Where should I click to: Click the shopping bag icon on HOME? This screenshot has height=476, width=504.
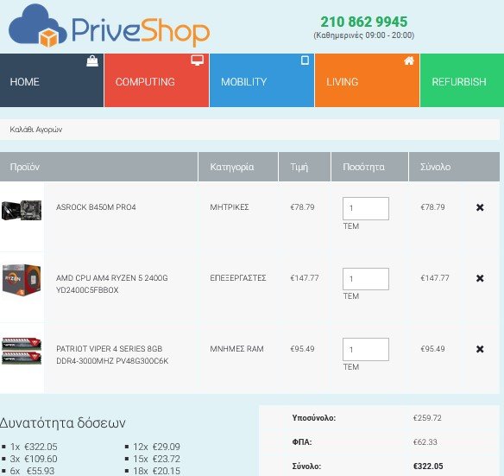(x=92, y=61)
